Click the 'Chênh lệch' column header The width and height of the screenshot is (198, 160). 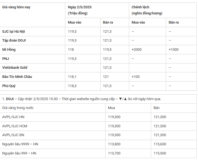click(141, 7)
